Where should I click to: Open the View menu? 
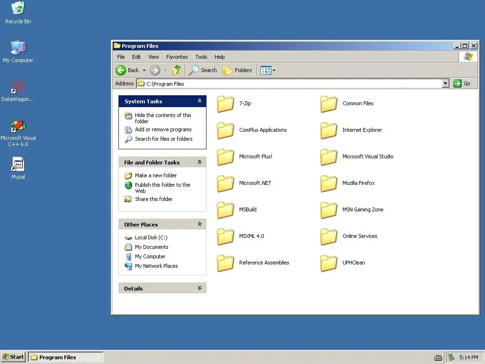tap(153, 57)
